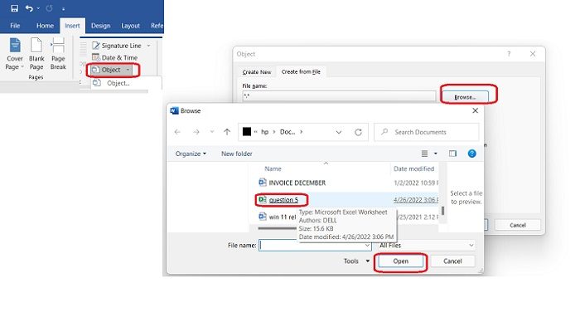Choose Object... from the dropdown menu
Viewport: 580px width, 322px height.
(118, 83)
